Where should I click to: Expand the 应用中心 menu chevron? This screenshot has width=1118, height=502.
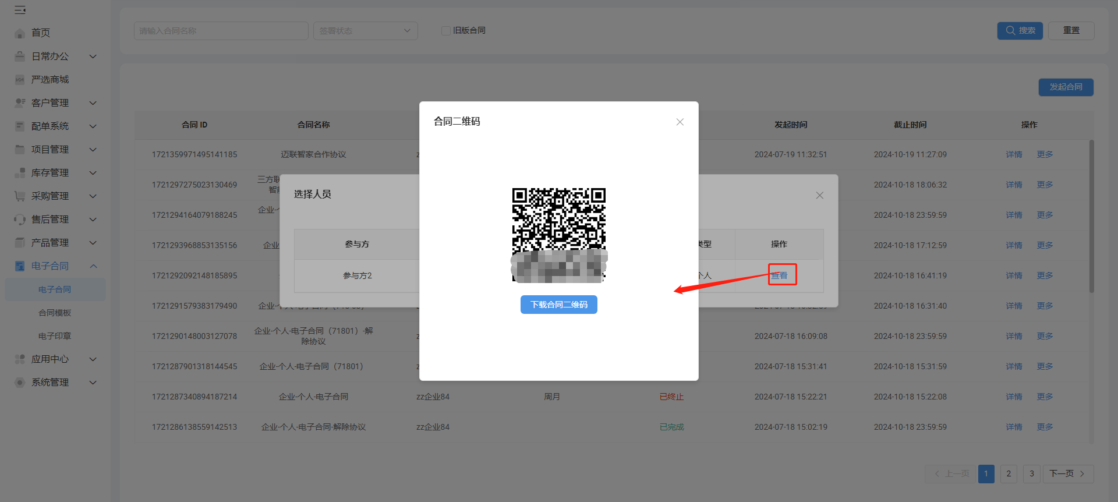(93, 359)
